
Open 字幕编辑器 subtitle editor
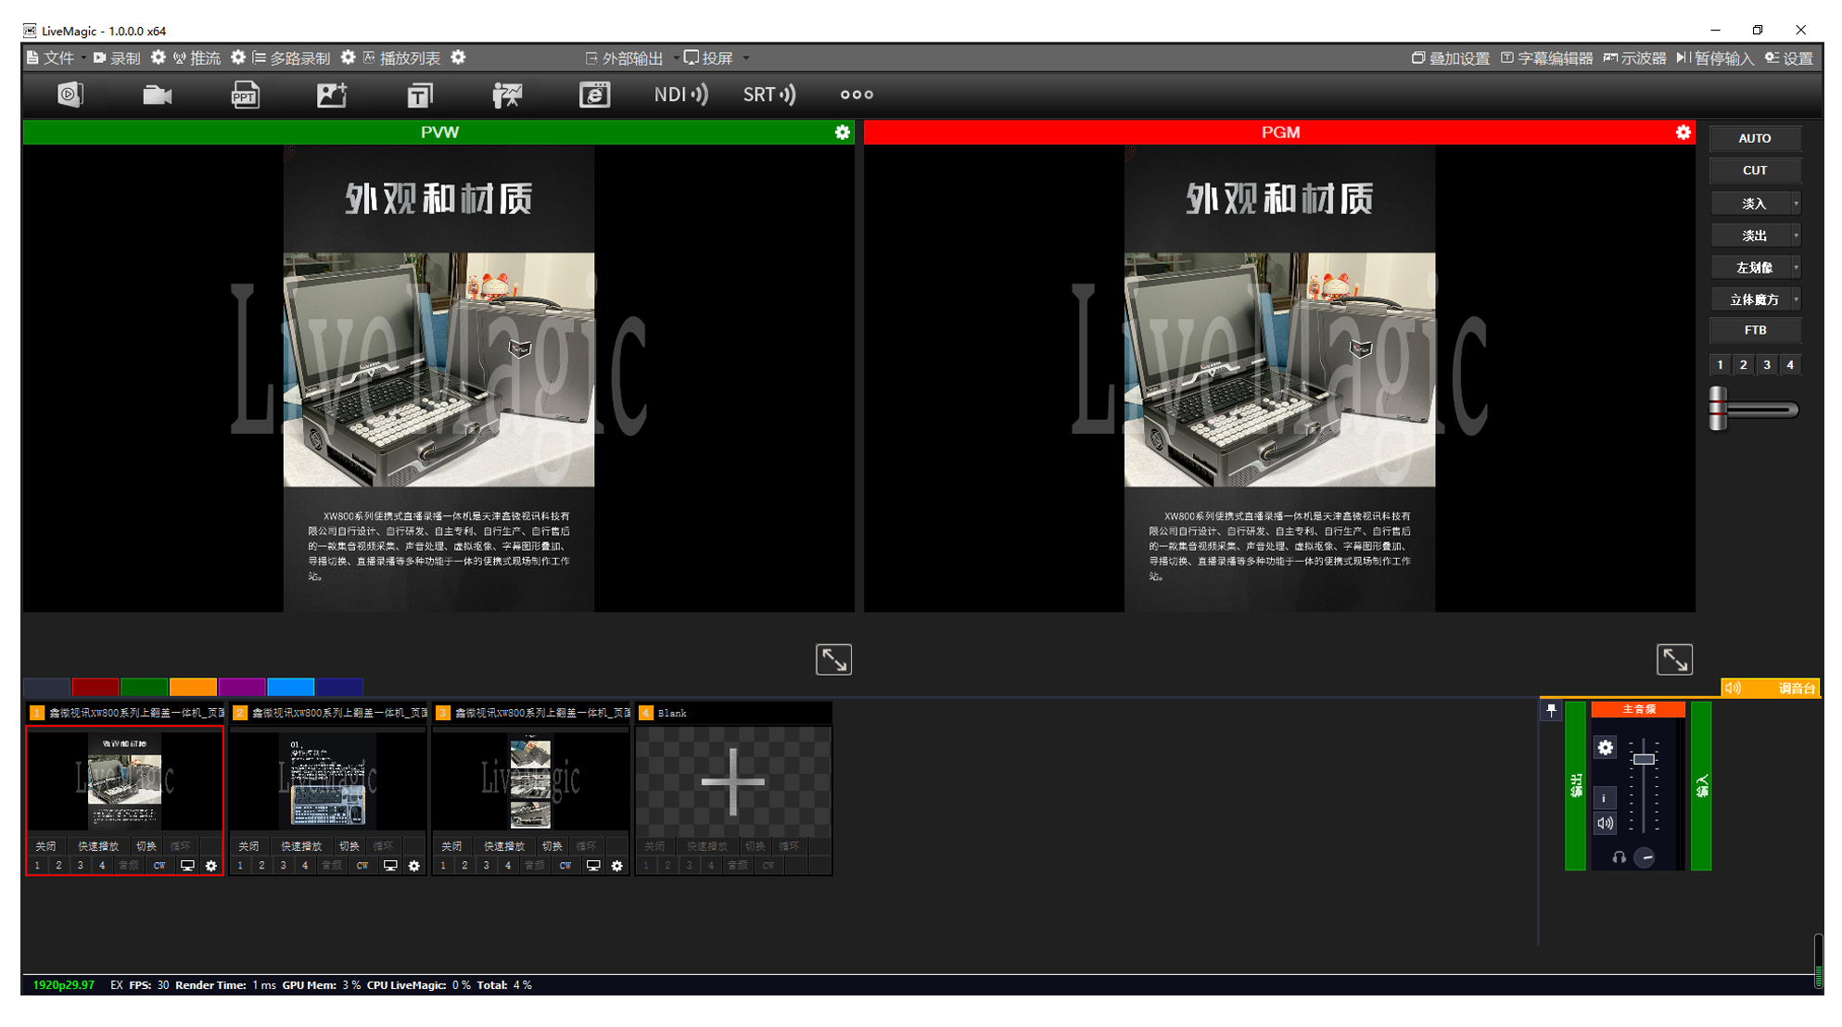(1546, 58)
